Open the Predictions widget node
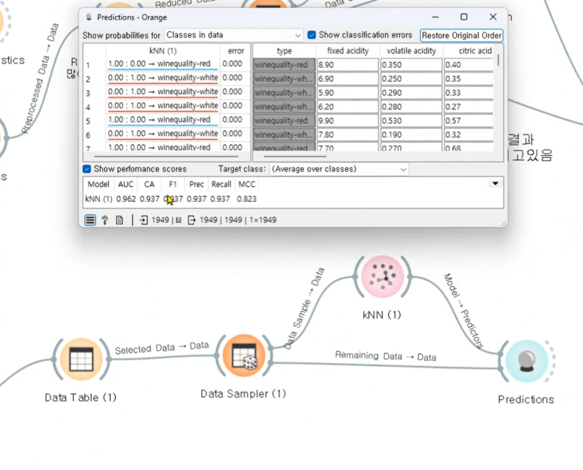The image size is (583, 470). 526,361
